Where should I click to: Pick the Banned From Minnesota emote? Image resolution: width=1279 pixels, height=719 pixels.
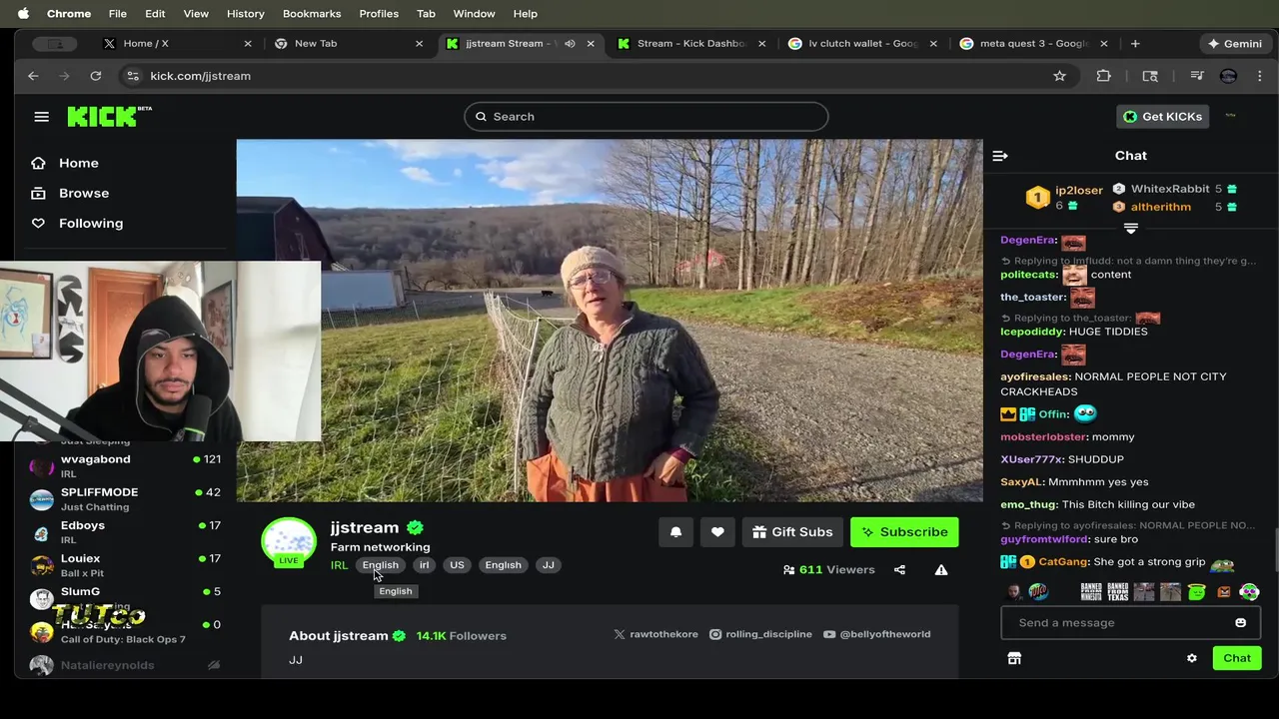1091,592
